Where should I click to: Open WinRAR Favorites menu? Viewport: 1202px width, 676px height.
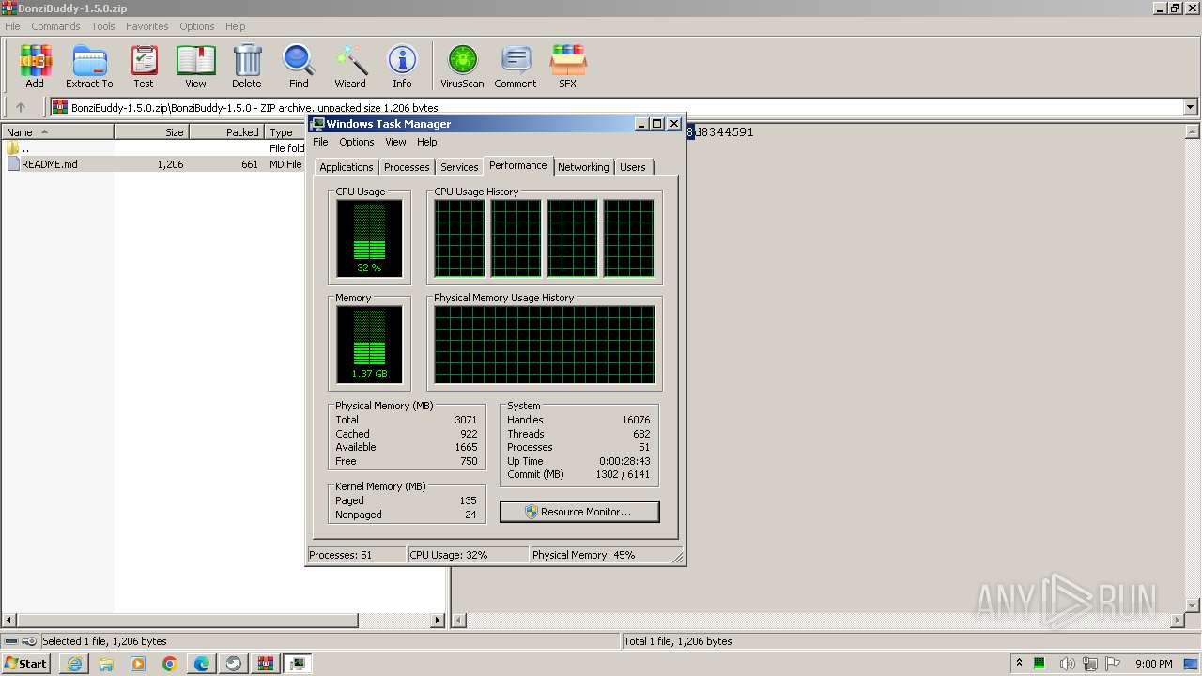pyautogui.click(x=147, y=26)
